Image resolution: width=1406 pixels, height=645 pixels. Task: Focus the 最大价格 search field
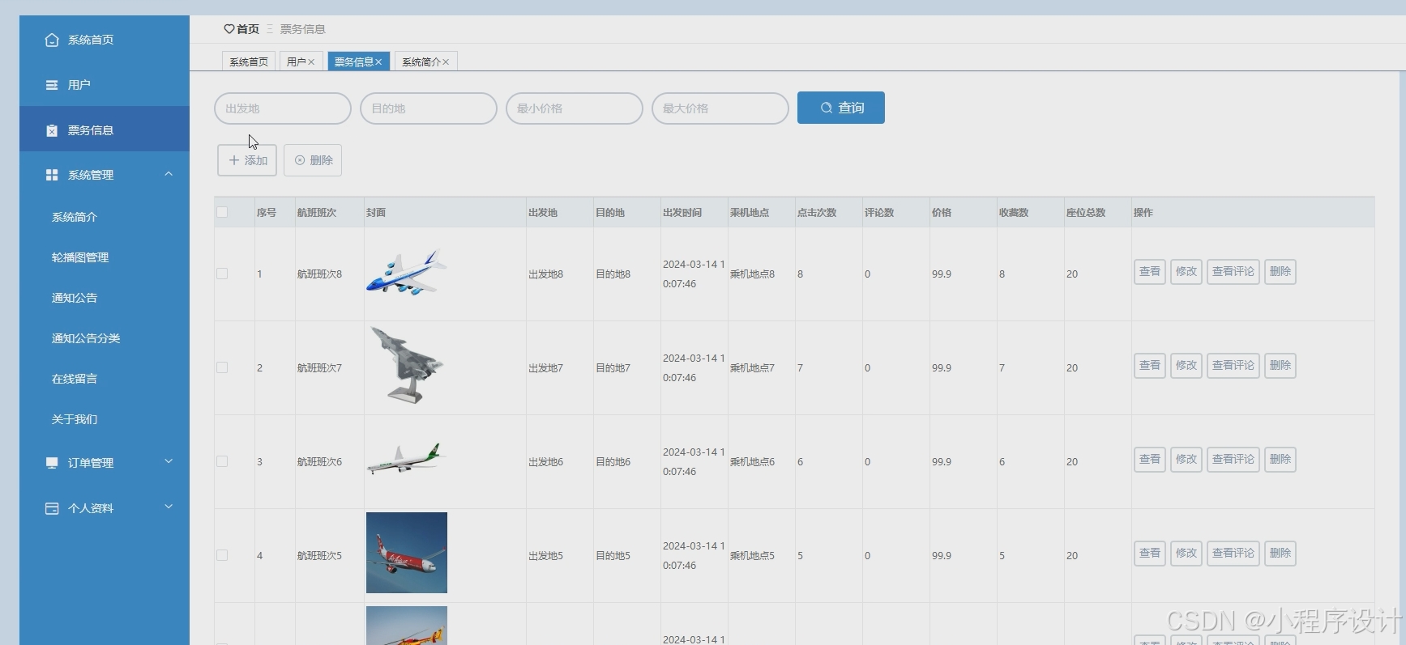(x=720, y=108)
